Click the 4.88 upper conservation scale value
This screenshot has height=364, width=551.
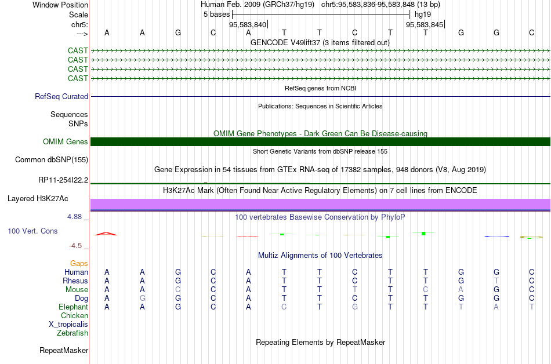[74, 217]
